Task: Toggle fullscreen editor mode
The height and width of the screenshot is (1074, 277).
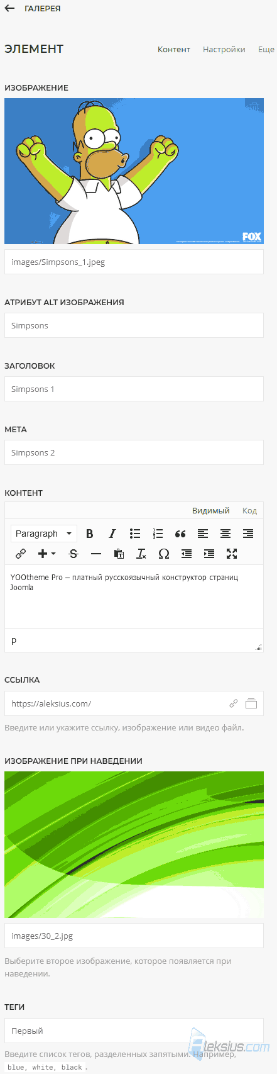Action: click(x=232, y=554)
